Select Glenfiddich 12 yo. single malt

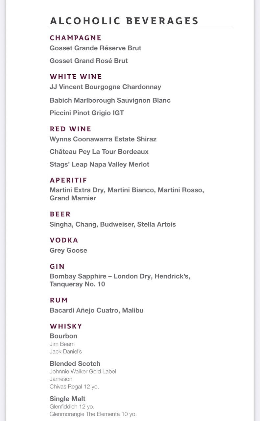tap(72, 407)
